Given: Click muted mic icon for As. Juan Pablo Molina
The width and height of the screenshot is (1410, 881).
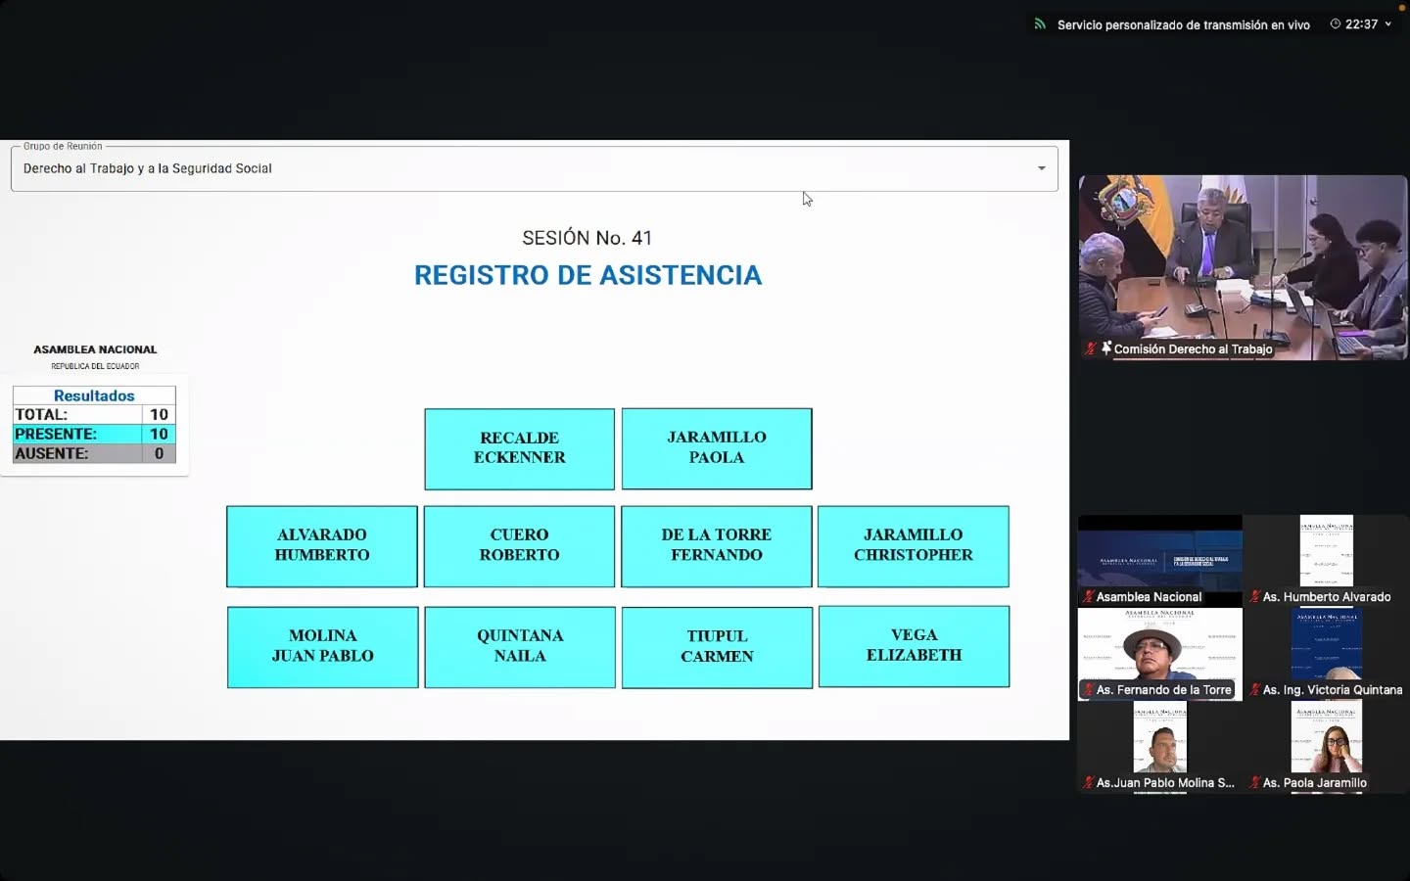Looking at the screenshot, I should pos(1088,783).
